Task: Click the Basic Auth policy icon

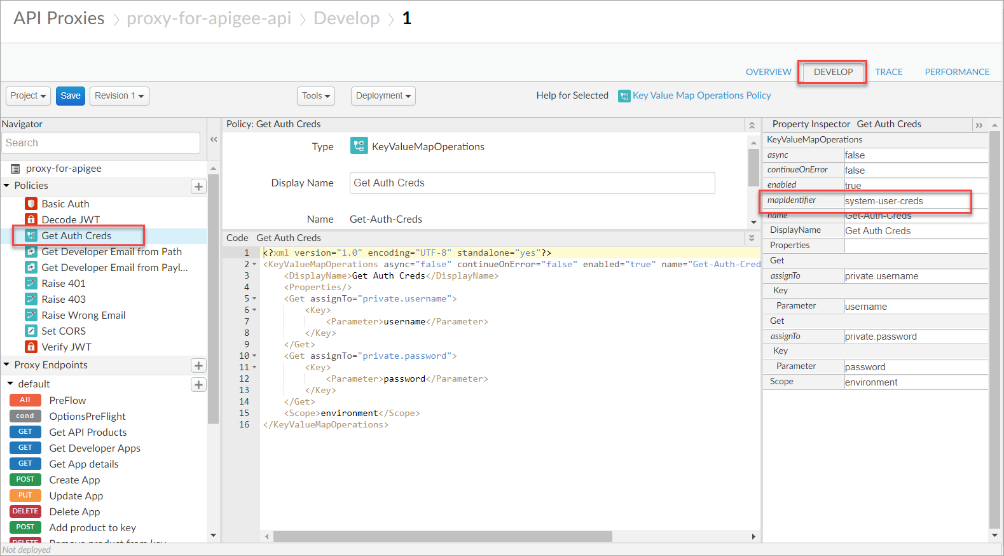Action: pos(31,204)
